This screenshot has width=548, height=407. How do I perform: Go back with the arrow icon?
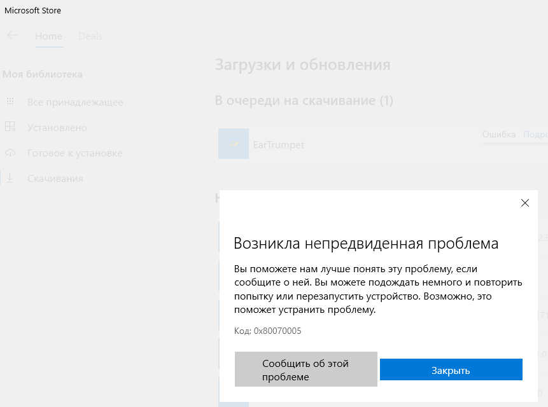click(x=12, y=35)
